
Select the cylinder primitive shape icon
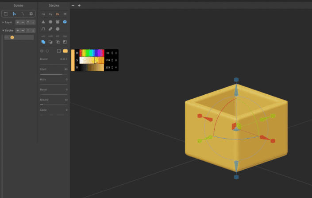coord(58,21)
